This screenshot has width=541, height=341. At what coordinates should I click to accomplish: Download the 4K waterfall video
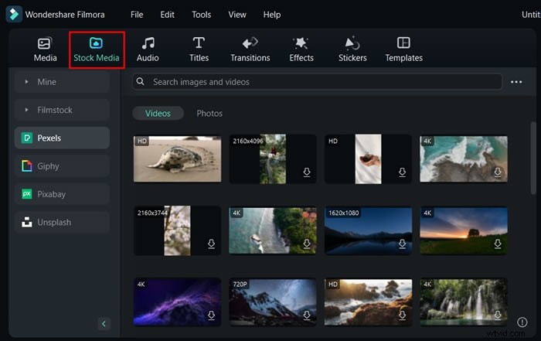coord(498,315)
